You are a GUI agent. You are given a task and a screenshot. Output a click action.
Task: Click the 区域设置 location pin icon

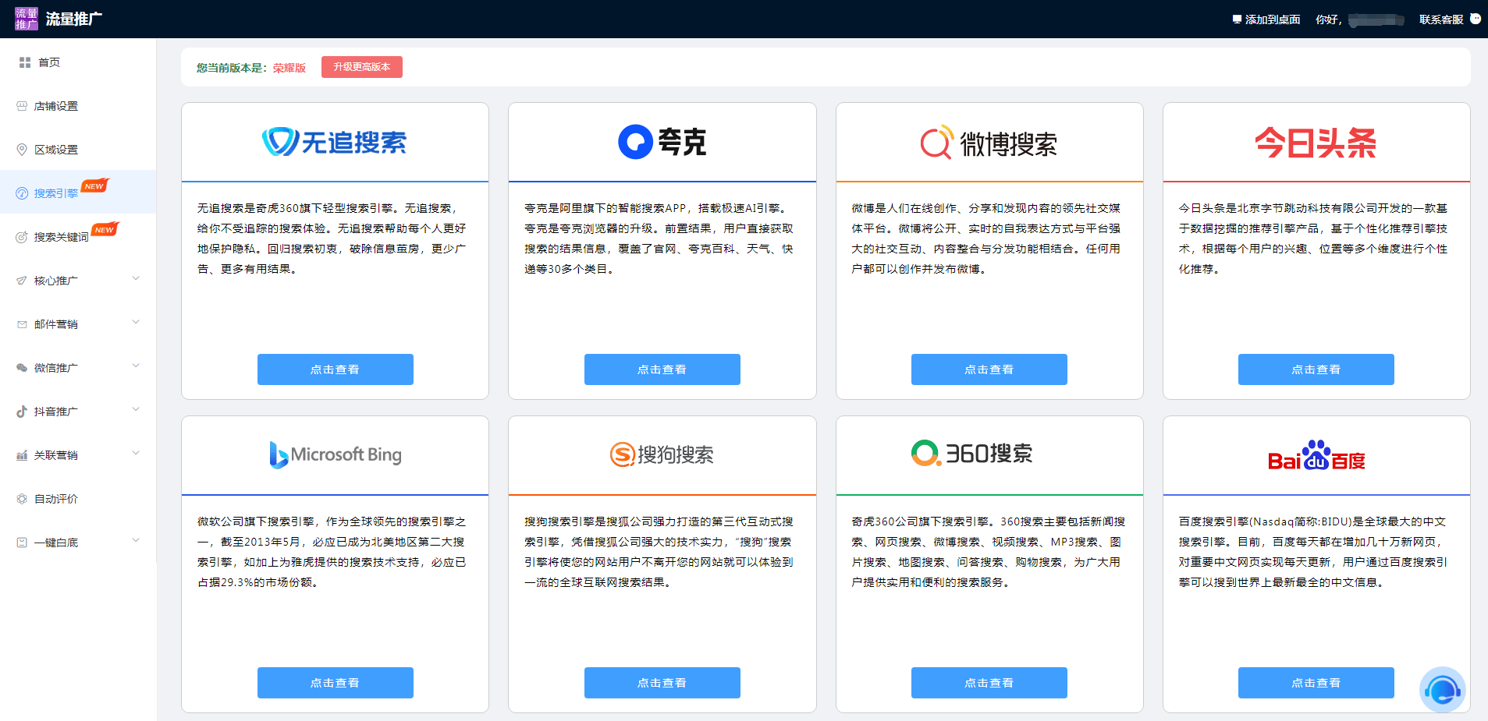(22, 150)
